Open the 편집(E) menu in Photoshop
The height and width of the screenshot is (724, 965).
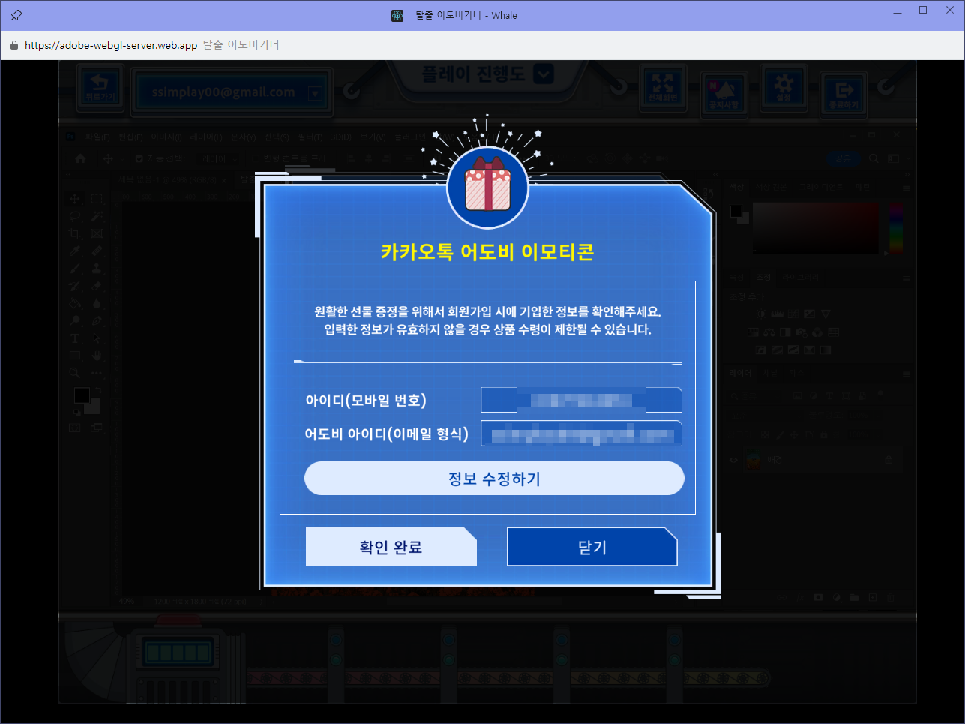click(x=130, y=137)
